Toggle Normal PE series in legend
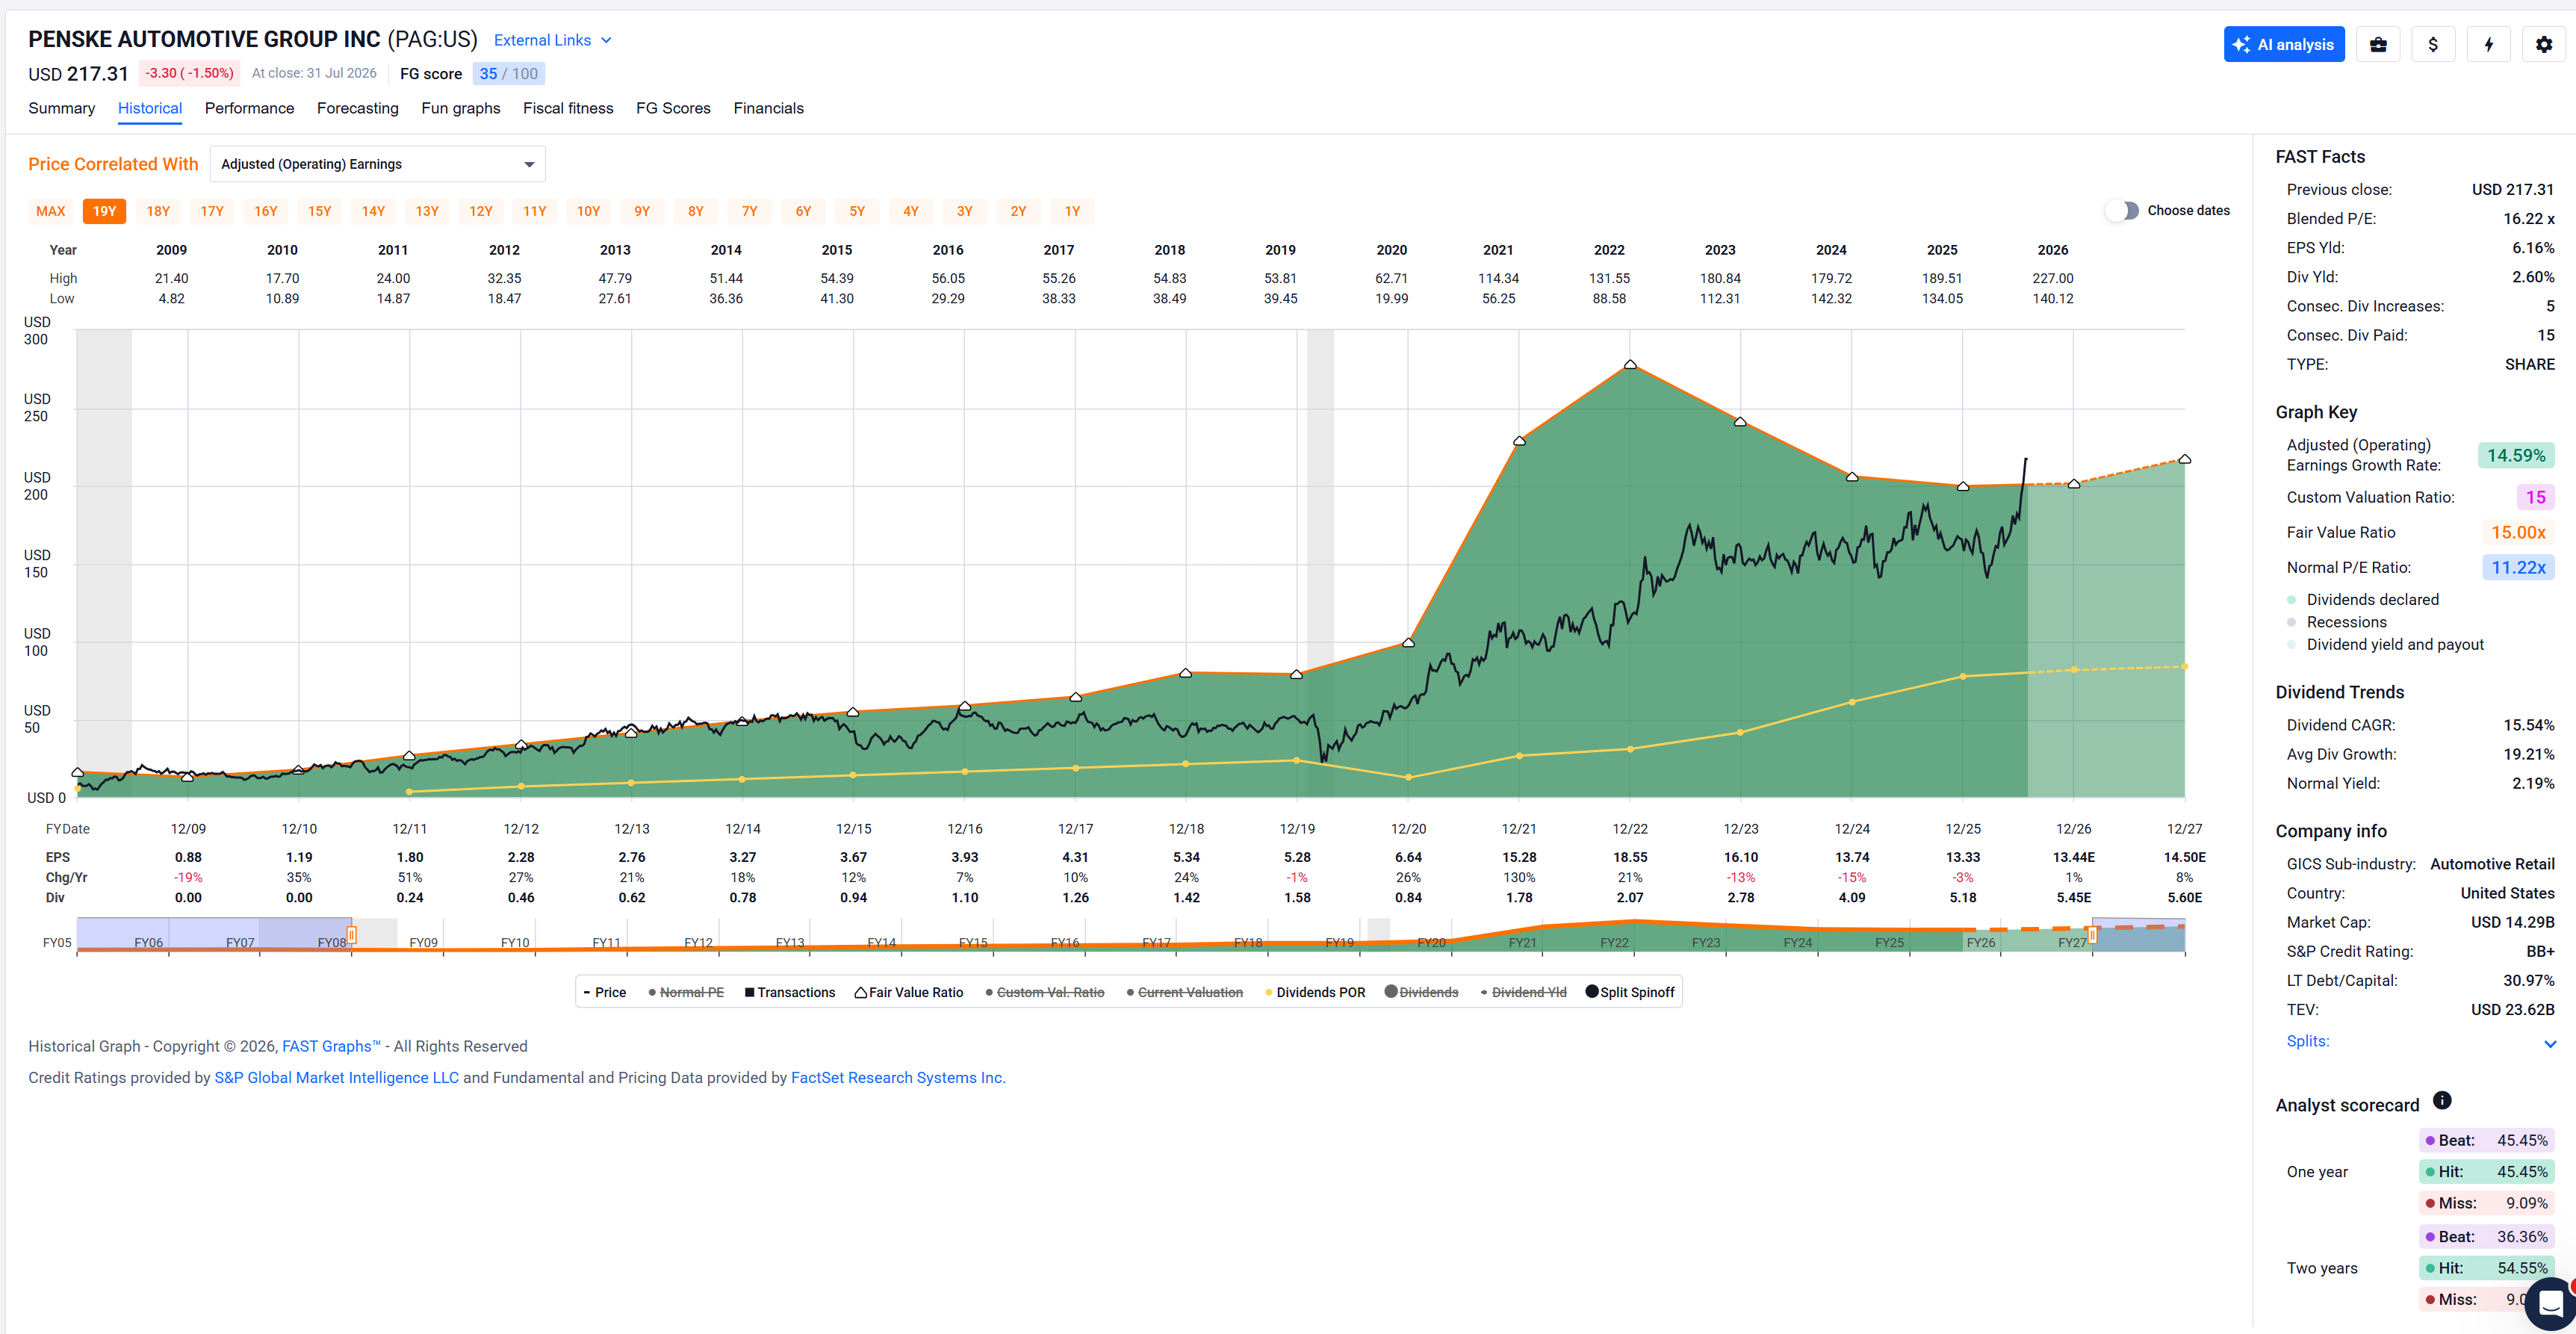Screen dimensions: 2576x1334 click(686, 992)
